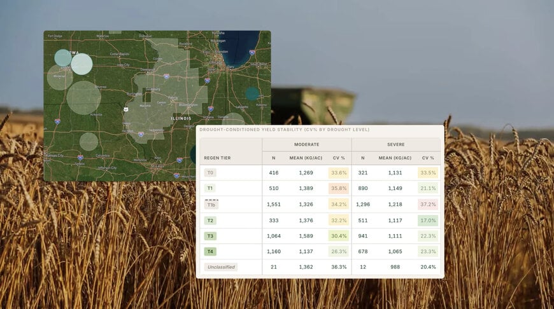Viewport: 554px width, 309px height.
Task: Click the ILLINOIS state label on the map
Action: pos(181,118)
